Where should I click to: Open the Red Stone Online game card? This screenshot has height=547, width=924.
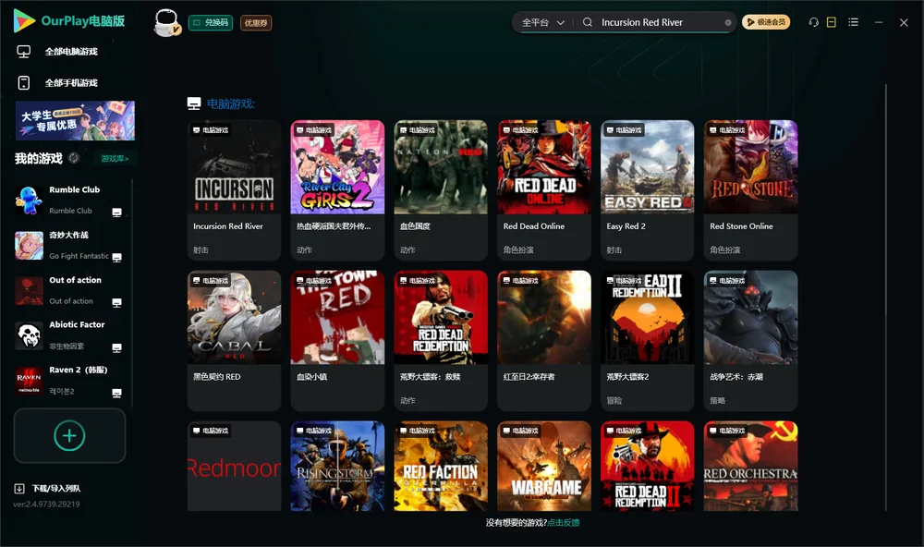tap(750, 189)
